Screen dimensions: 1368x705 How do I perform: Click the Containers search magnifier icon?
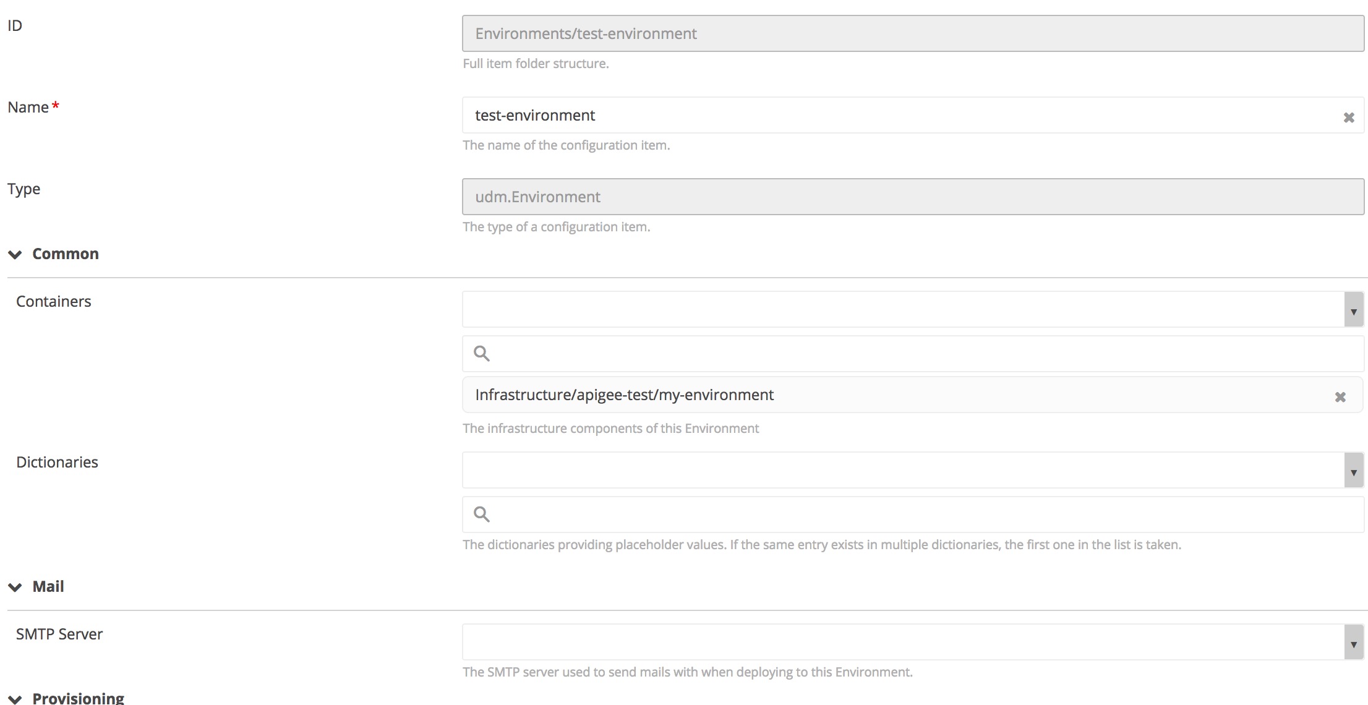pyautogui.click(x=482, y=354)
